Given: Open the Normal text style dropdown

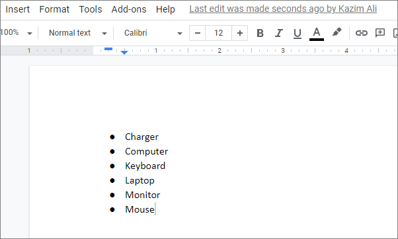Looking at the screenshot, I should (x=77, y=33).
